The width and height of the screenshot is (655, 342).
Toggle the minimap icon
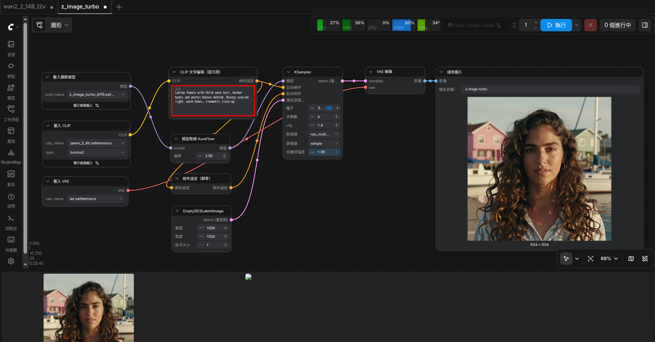pyautogui.click(x=631, y=259)
